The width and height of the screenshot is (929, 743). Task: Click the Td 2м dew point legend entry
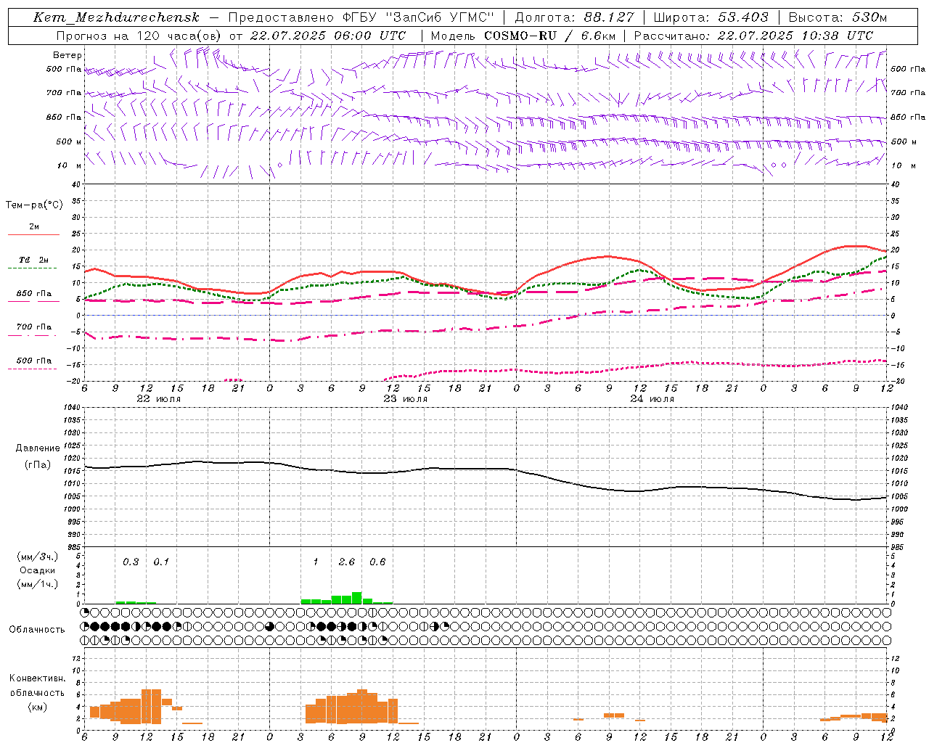[x=33, y=260]
